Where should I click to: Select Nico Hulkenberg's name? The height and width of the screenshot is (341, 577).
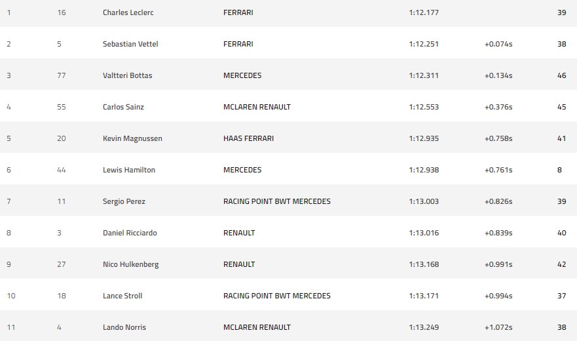pyautogui.click(x=130, y=264)
